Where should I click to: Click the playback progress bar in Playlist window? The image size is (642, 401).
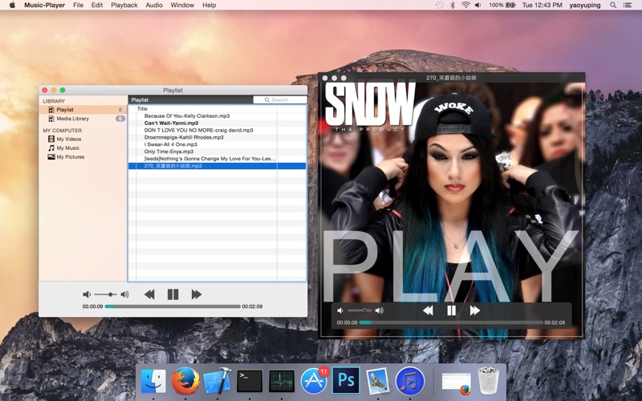[x=173, y=306]
